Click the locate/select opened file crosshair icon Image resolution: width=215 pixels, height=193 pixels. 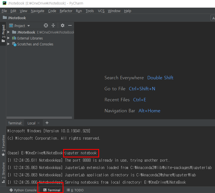tap(46, 26)
